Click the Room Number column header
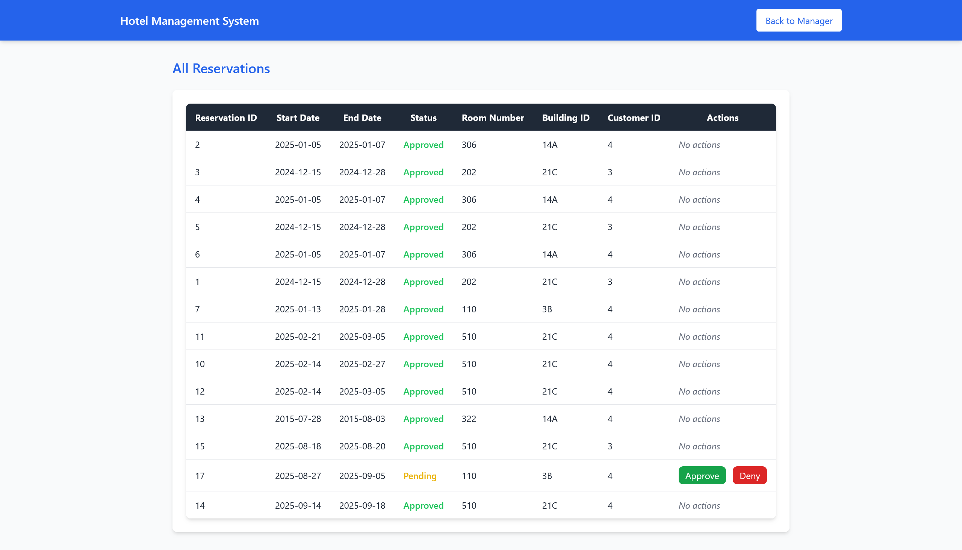The width and height of the screenshot is (962, 550). point(492,118)
